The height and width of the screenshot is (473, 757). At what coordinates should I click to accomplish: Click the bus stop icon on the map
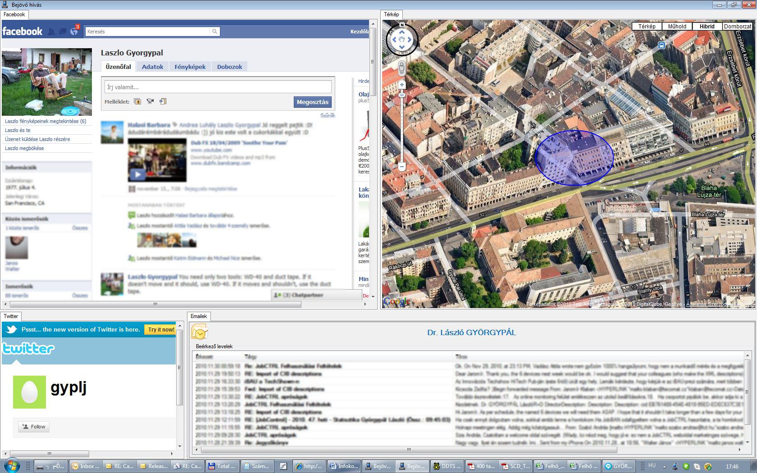(661, 45)
